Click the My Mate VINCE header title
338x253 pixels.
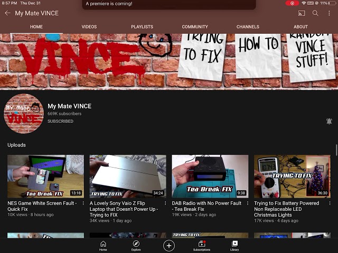pos(36,13)
